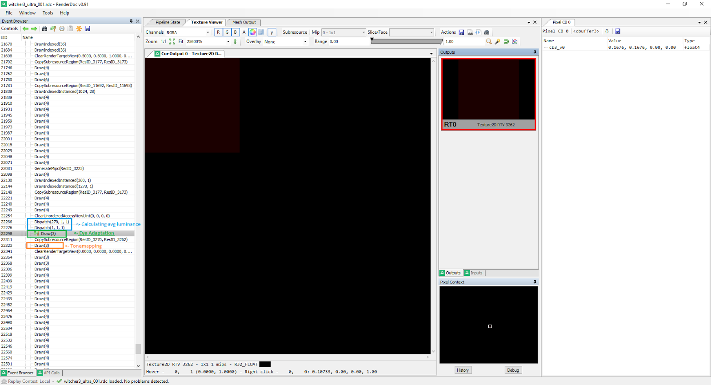Viewport: 711px width, 385px height.
Task: Toggle the R red channel button
Action: coord(218,32)
